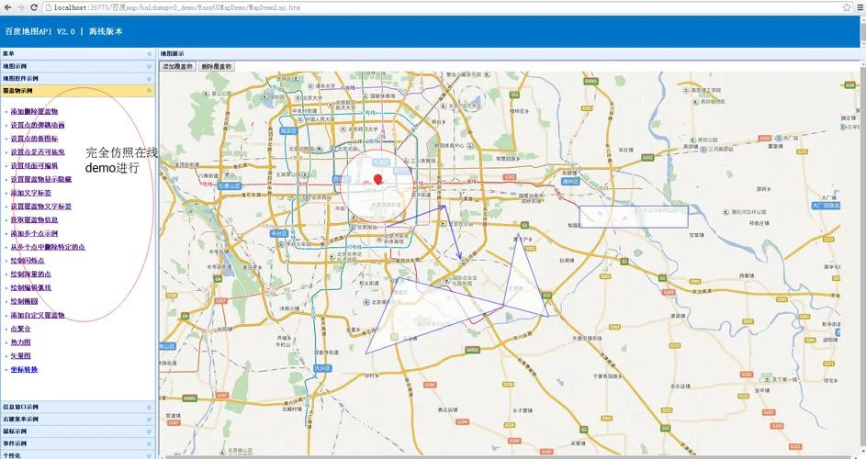Open the 绘制闪烁点 link

click(28, 261)
